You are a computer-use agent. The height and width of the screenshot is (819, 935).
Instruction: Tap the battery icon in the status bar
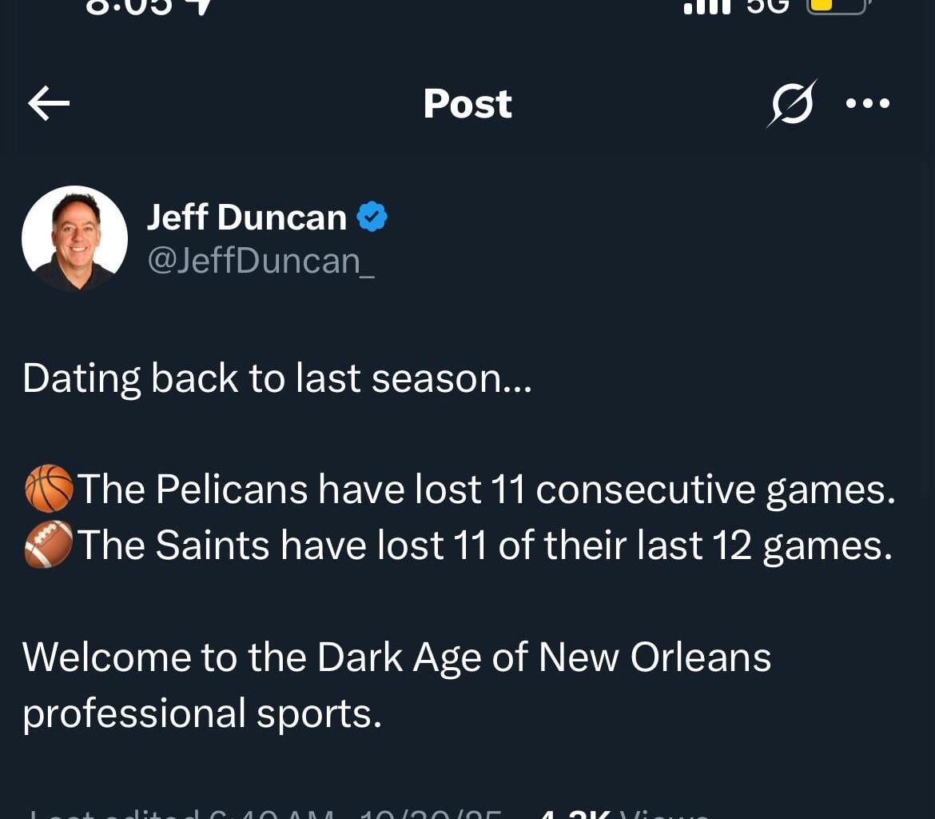tap(837, 6)
